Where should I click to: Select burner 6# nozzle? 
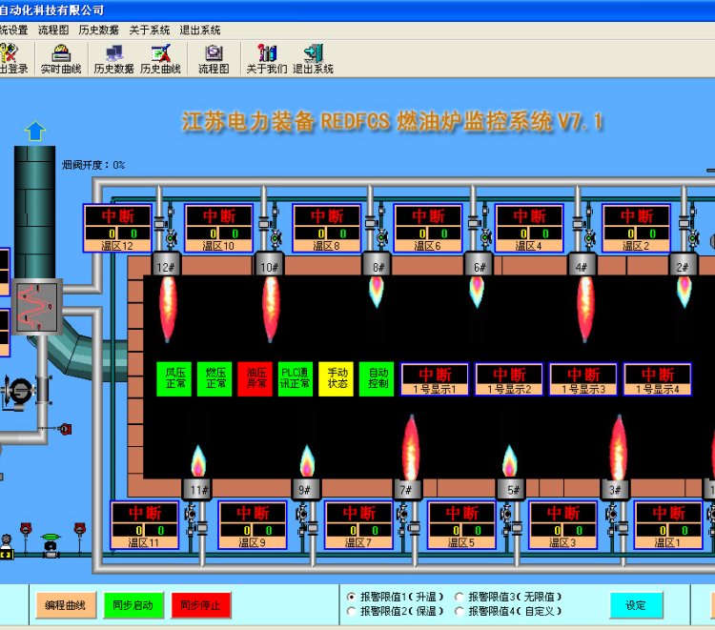(x=479, y=264)
